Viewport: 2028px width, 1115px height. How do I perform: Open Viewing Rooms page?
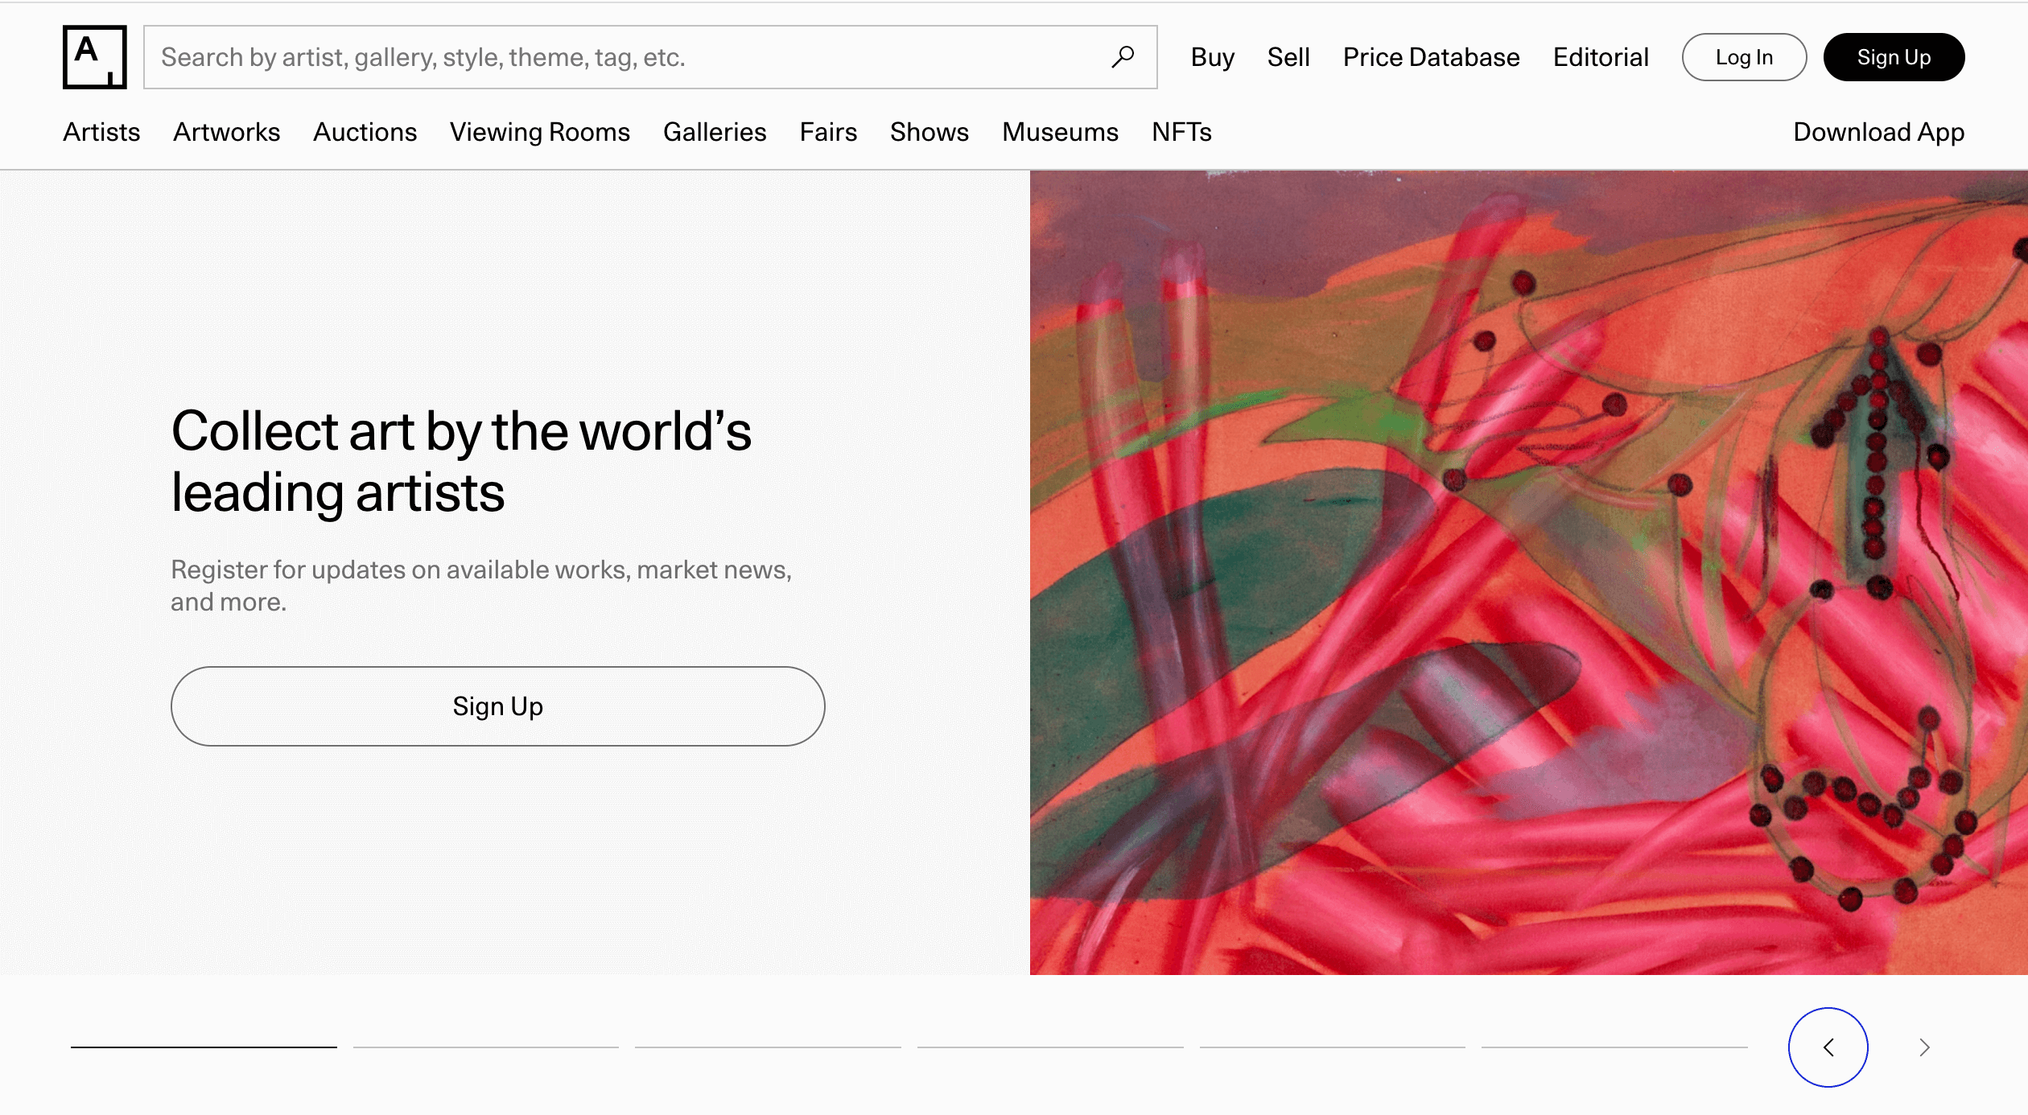tap(539, 132)
